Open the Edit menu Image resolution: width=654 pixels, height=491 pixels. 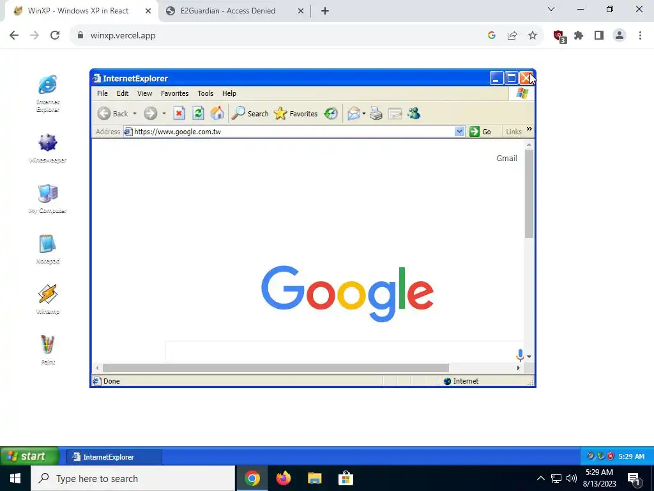pyautogui.click(x=122, y=93)
